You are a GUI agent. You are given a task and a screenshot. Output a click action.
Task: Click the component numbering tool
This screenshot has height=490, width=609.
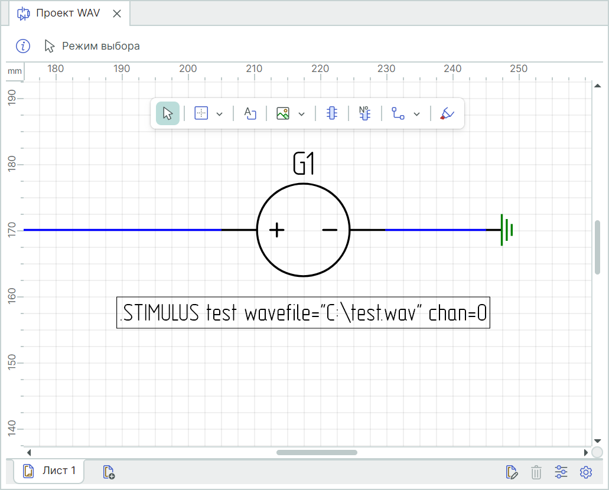click(364, 113)
